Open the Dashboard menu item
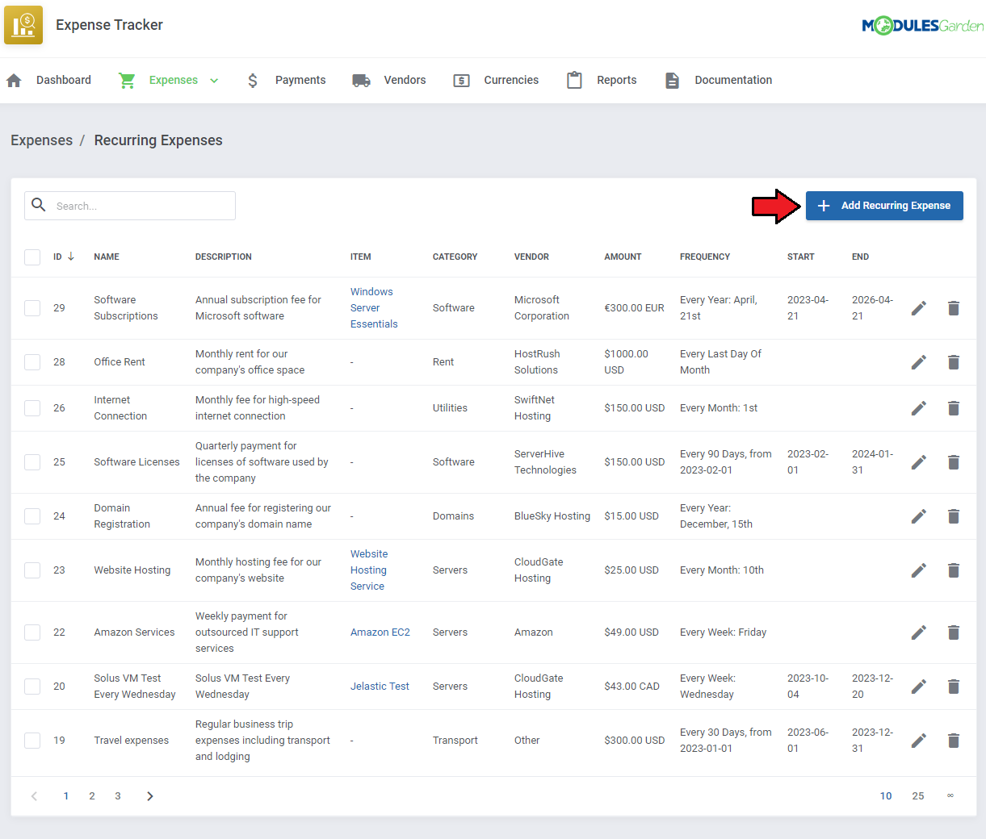The width and height of the screenshot is (986, 839). pos(64,81)
